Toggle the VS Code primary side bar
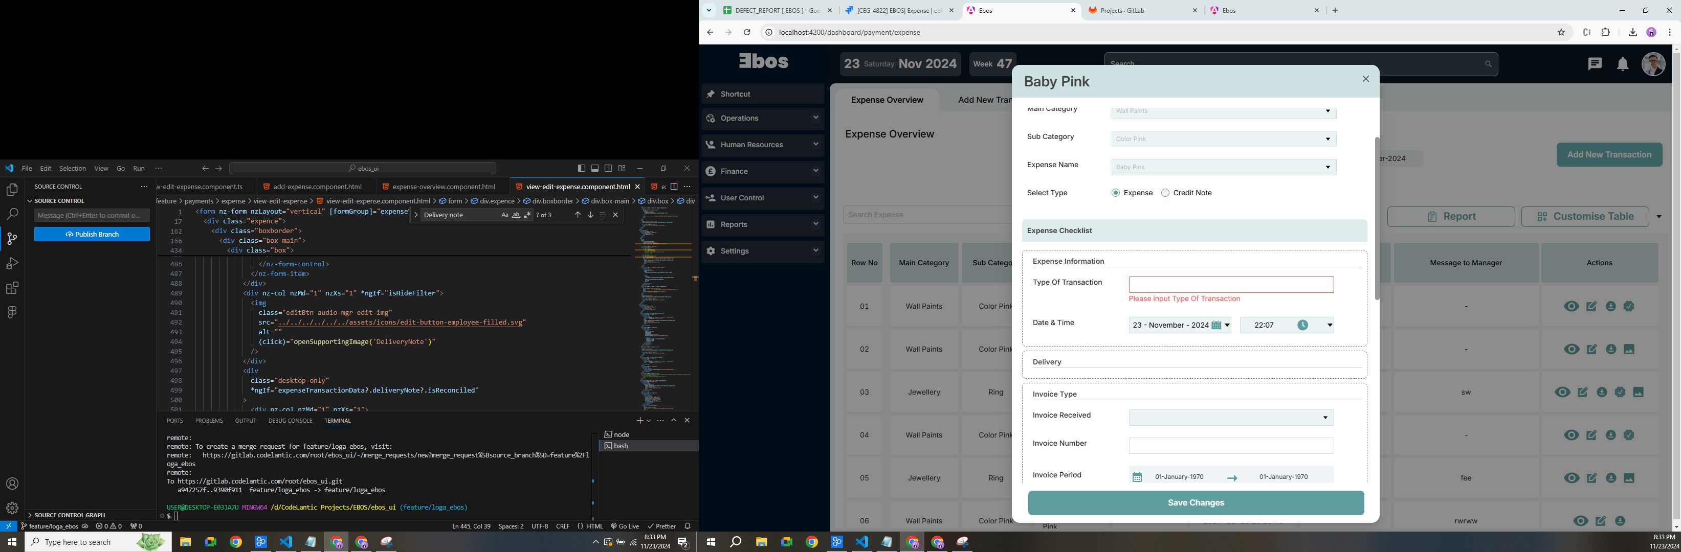 582,168
